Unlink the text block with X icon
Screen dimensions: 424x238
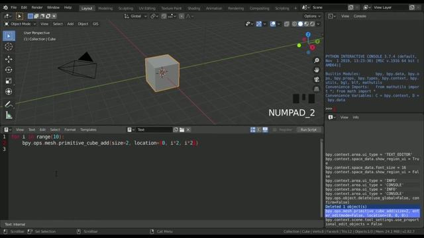pos(188,130)
